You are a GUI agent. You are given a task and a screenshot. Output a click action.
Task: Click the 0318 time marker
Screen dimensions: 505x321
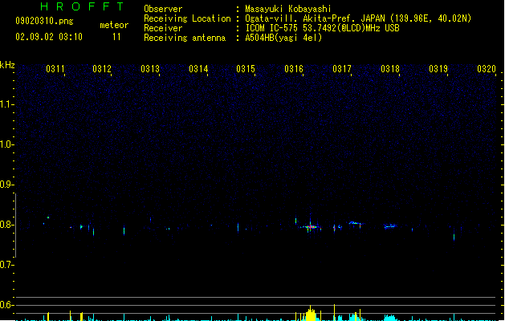[x=390, y=69]
